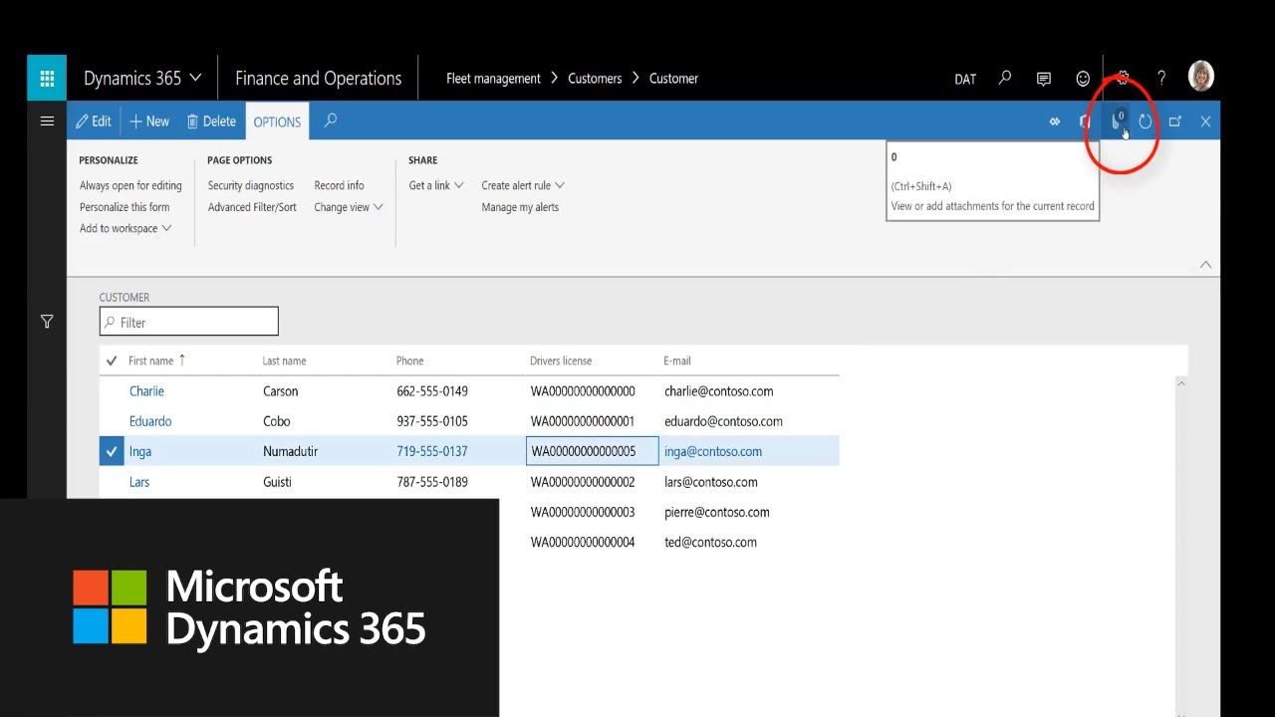This screenshot has height=717, width=1275.
Task: Open attachments paperclip icon
Action: click(x=1117, y=121)
